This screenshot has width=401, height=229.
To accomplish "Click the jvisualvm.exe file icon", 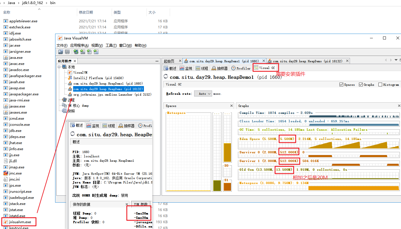I will [x=6, y=222].
